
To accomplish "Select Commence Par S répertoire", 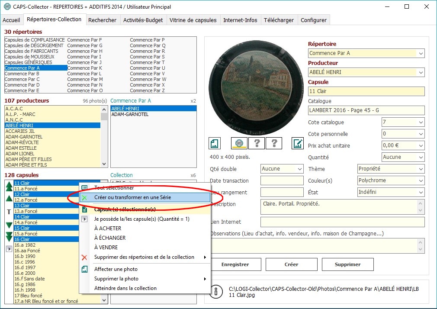I will click(x=147, y=57).
